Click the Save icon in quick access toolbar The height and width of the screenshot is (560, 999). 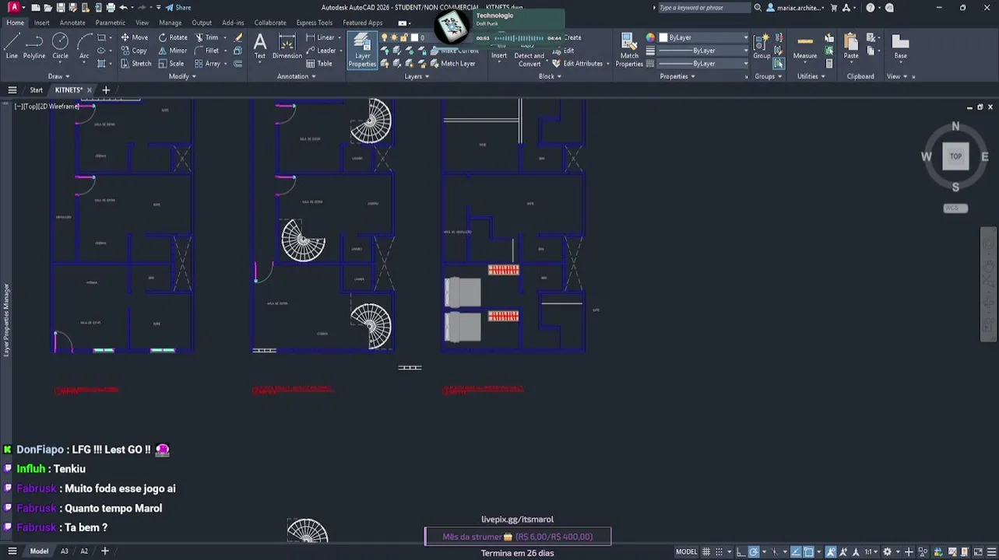[x=62, y=8]
